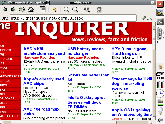
Task: Click the red up-arrow panel button
Action: point(160,4)
